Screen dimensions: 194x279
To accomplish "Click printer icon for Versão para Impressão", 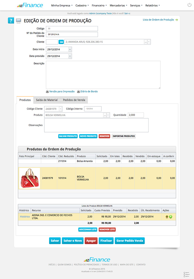I will point(47,91).
